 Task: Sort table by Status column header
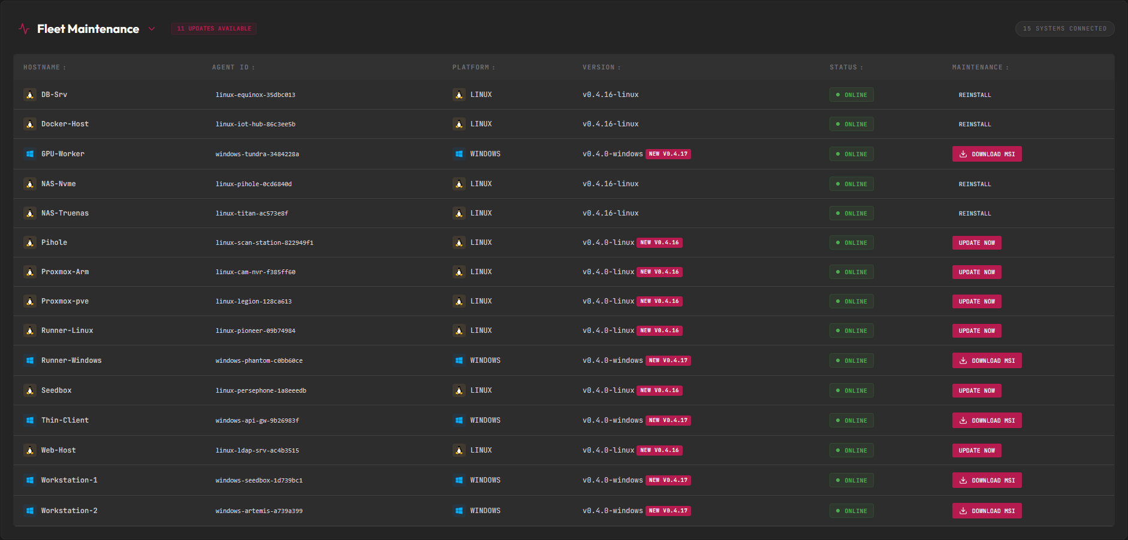click(846, 68)
